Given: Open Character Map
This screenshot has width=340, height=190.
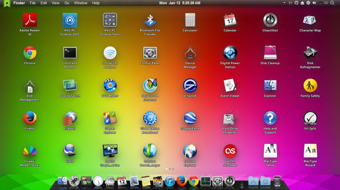Looking at the screenshot, I should click(310, 20).
